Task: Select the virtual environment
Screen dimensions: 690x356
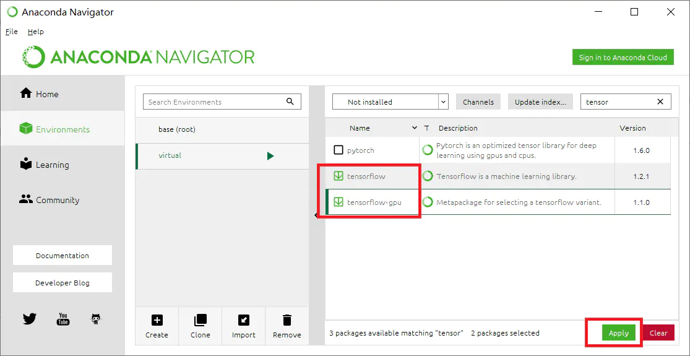Action: [x=222, y=156]
